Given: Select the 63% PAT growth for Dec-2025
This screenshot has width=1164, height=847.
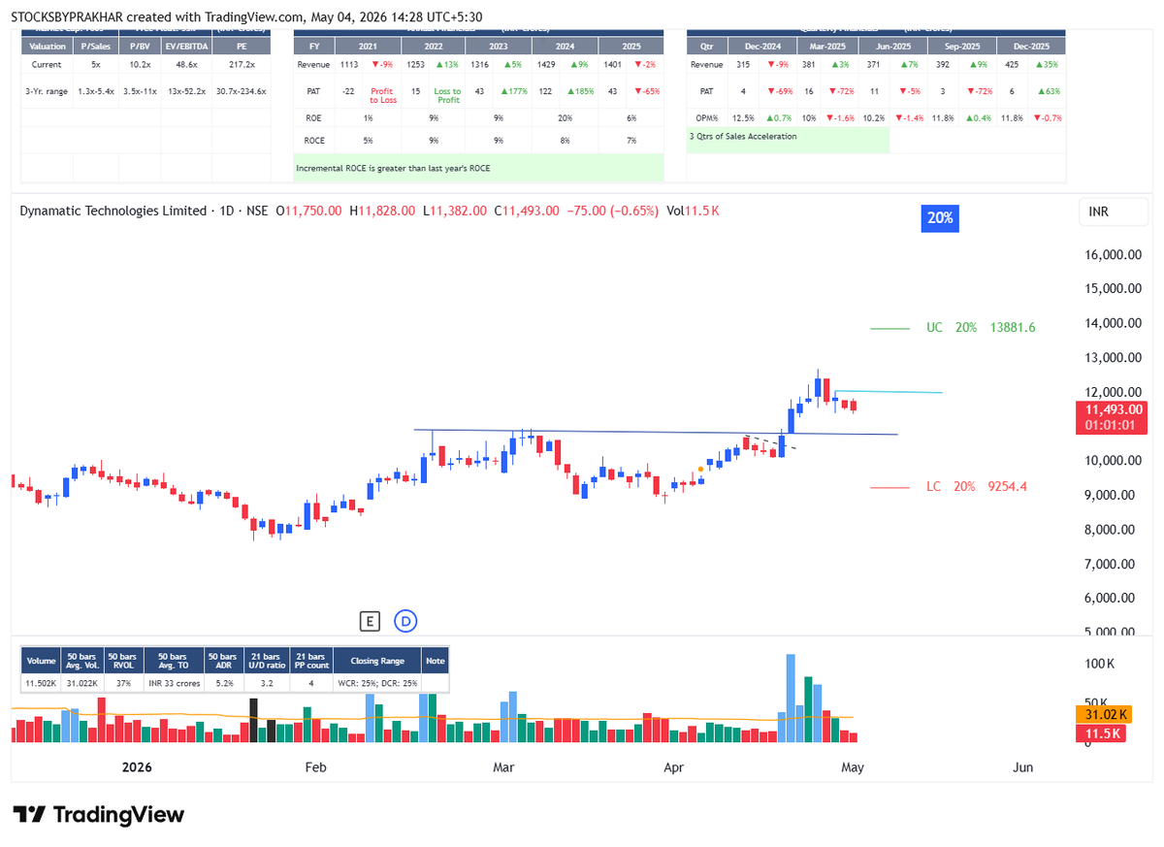Looking at the screenshot, I should pyautogui.click(x=1048, y=91).
